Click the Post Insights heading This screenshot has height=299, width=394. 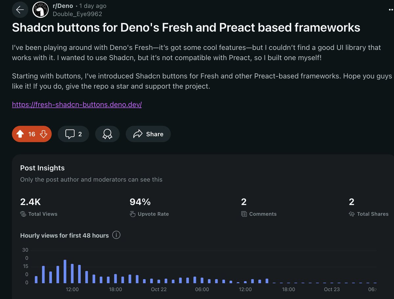(42, 168)
